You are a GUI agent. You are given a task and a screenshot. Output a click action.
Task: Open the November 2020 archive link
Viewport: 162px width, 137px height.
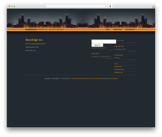pyautogui.click(x=119, y=46)
